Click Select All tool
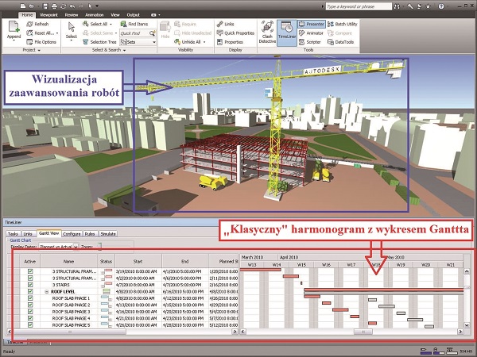477x357 pixels. [95, 24]
